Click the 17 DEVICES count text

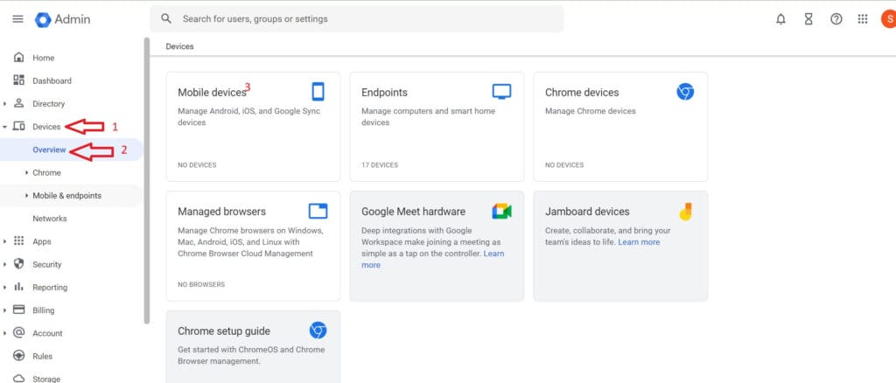click(380, 165)
